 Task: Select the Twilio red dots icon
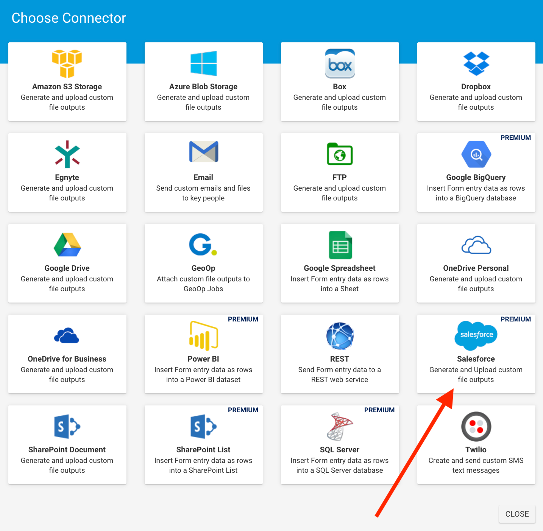click(x=476, y=427)
